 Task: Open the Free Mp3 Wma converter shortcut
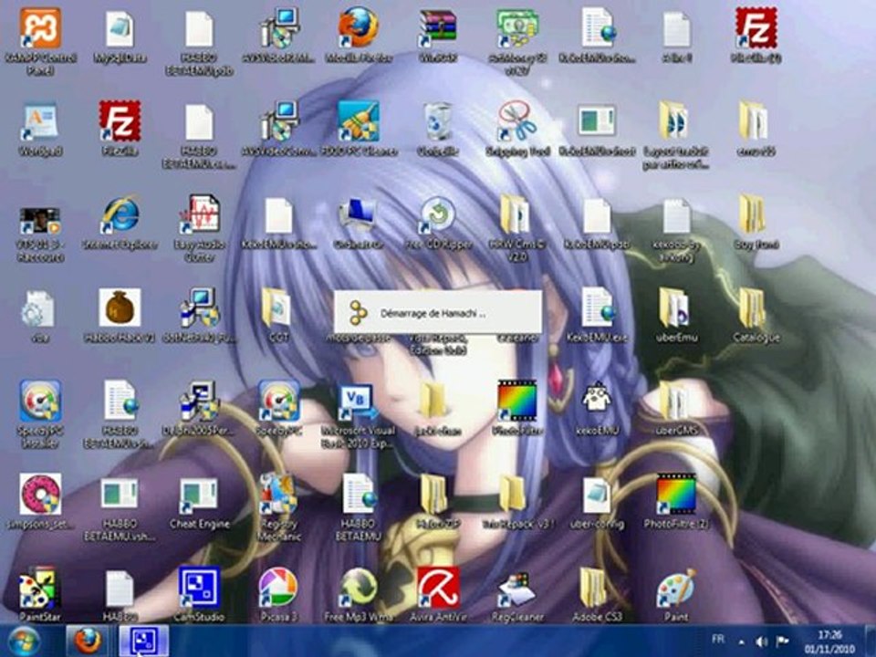(358, 588)
